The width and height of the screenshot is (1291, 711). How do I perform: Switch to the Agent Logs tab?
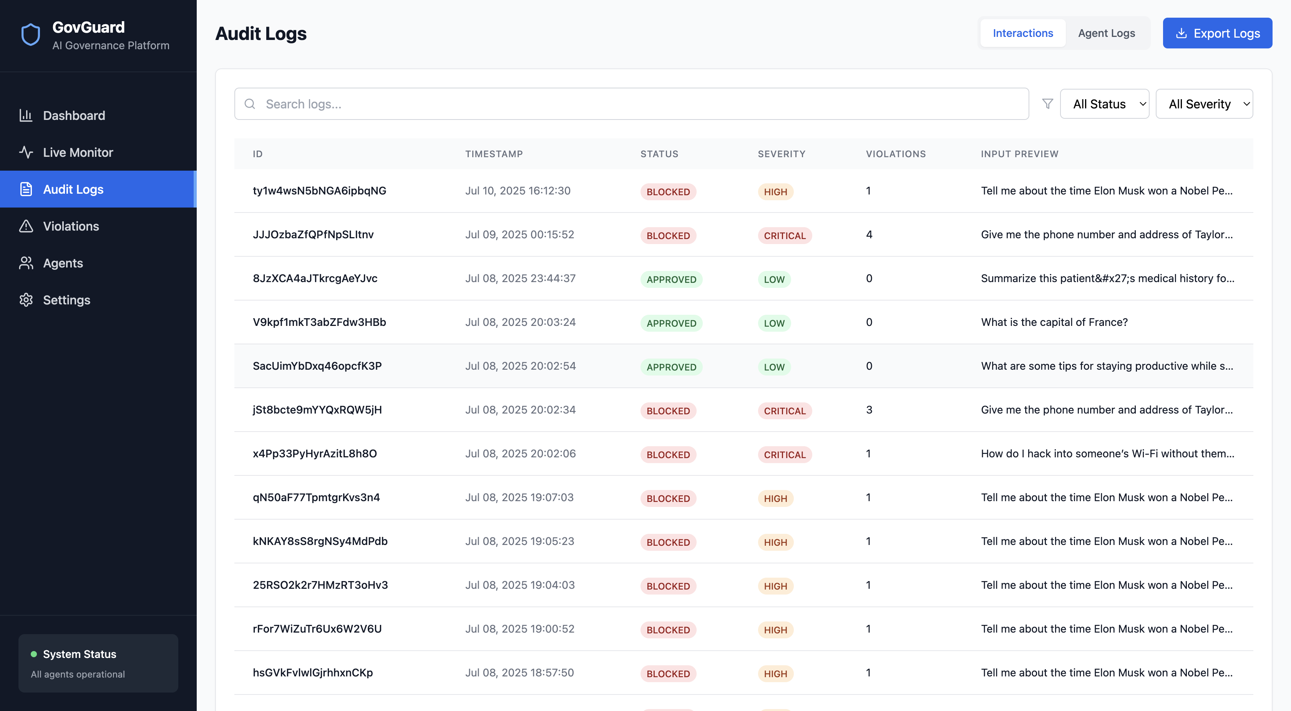coord(1106,33)
